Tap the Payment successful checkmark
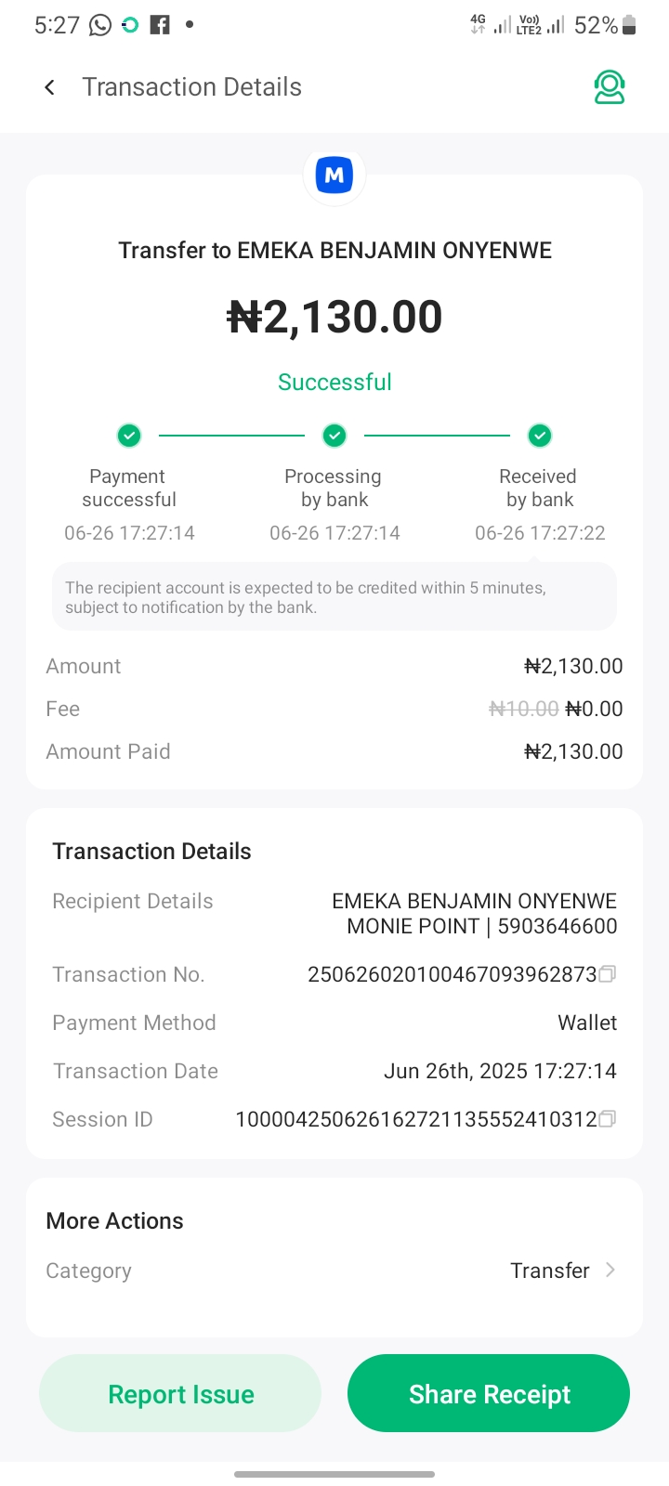The height and width of the screenshot is (1486, 669). tap(129, 435)
